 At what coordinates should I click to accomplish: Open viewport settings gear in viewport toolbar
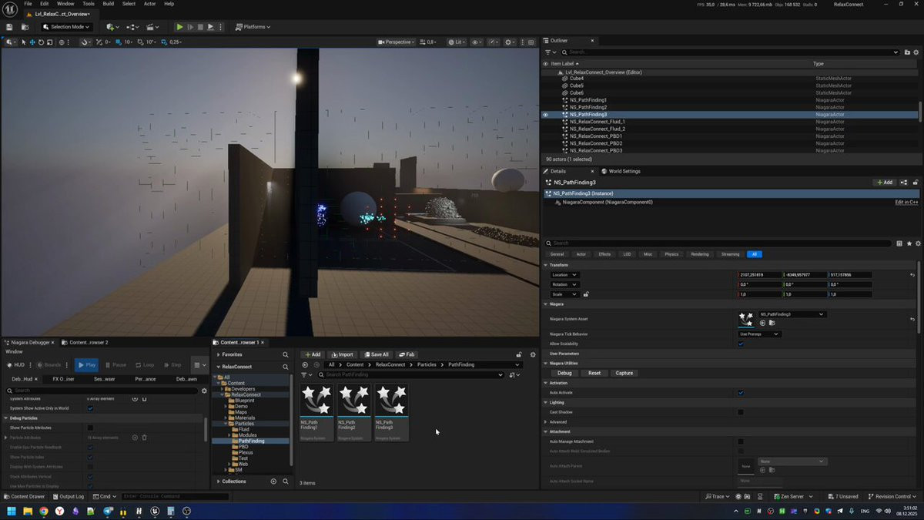[509, 42]
